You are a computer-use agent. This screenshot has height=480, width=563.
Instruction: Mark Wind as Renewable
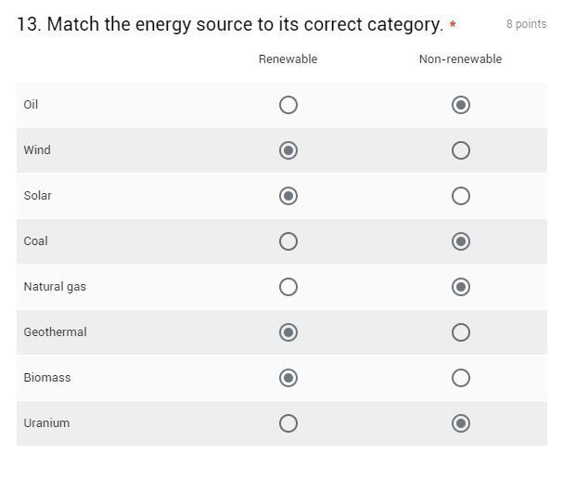(x=288, y=150)
